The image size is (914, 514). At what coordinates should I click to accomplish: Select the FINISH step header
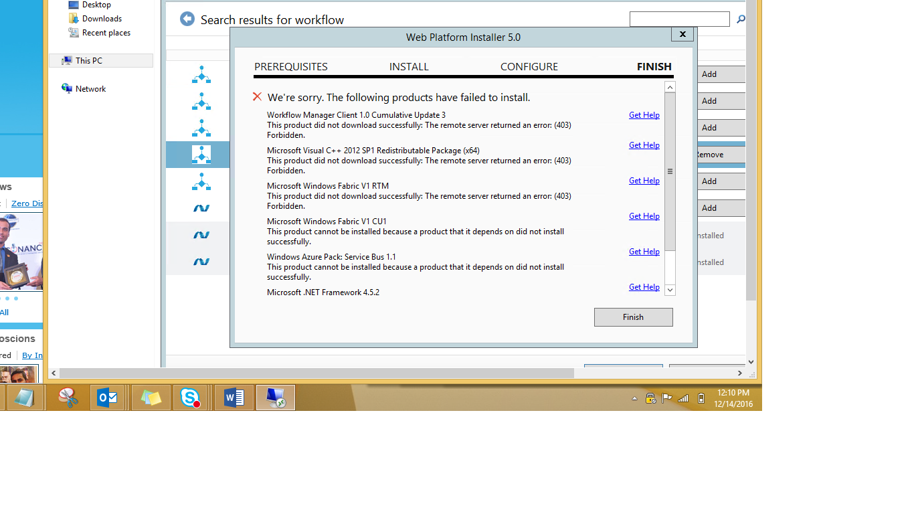pyautogui.click(x=654, y=67)
